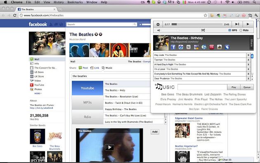Viewport: 260px width, 163px height.
Task: Select the Rdio source tab on Facebook
Action: [x=87, y=117]
